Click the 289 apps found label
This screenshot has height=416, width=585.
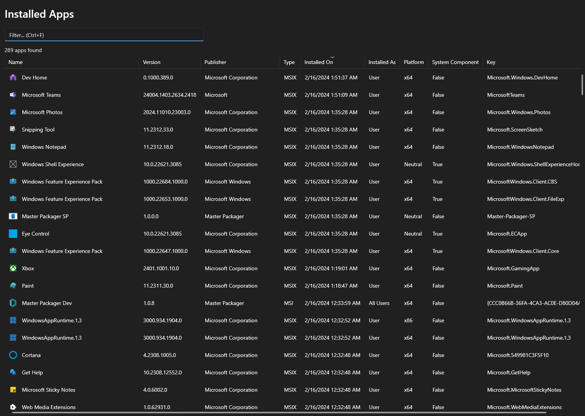click(x=23, y=50)
